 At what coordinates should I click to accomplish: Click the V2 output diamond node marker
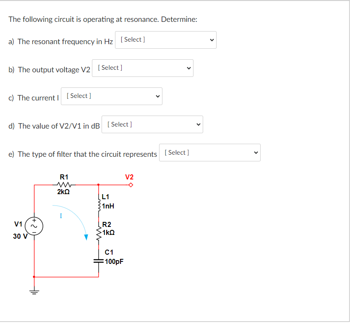point(131,184)
